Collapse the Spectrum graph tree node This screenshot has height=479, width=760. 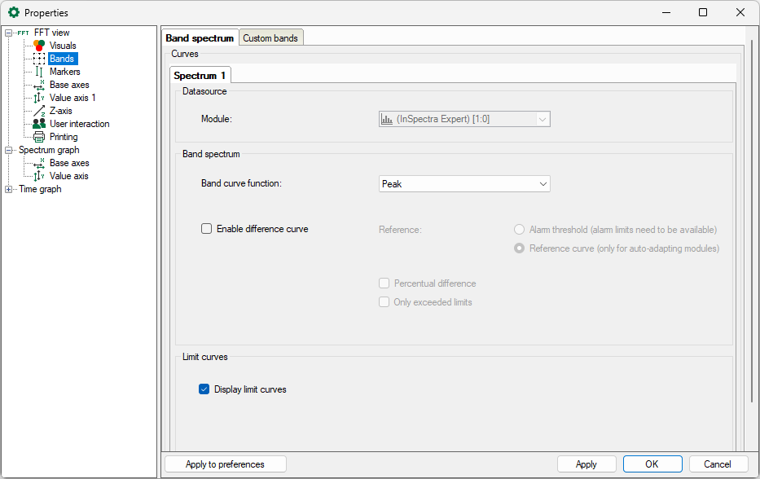(9, 150)
